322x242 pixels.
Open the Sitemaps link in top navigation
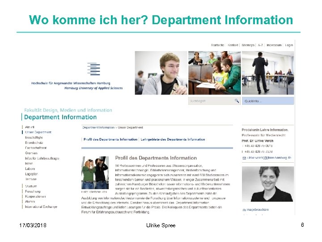click(x=248, y=45)
